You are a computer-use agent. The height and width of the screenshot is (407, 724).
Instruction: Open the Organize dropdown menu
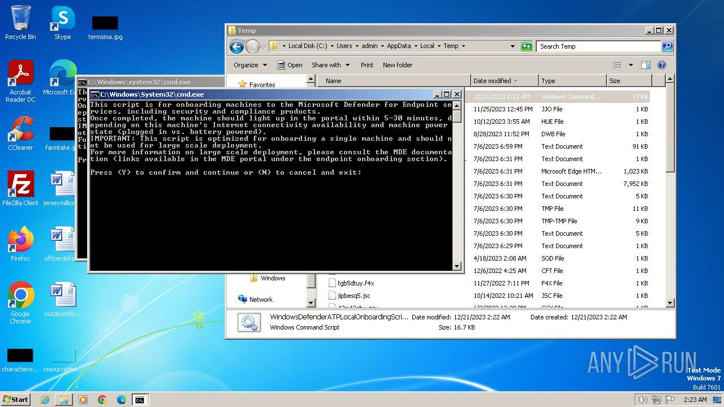(250, 65)
